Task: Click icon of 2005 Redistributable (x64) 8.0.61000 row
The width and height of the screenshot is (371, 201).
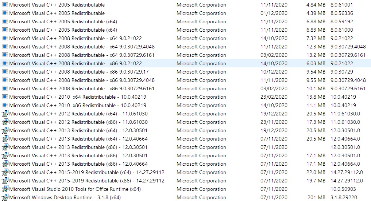Action: [5, 30]
